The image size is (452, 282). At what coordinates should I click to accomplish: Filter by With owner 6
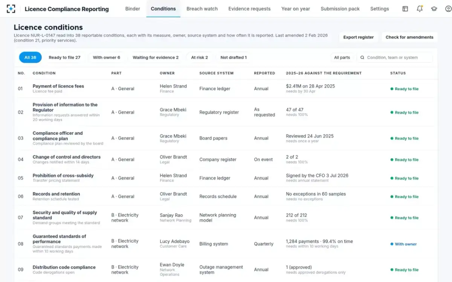coord(107,58)
